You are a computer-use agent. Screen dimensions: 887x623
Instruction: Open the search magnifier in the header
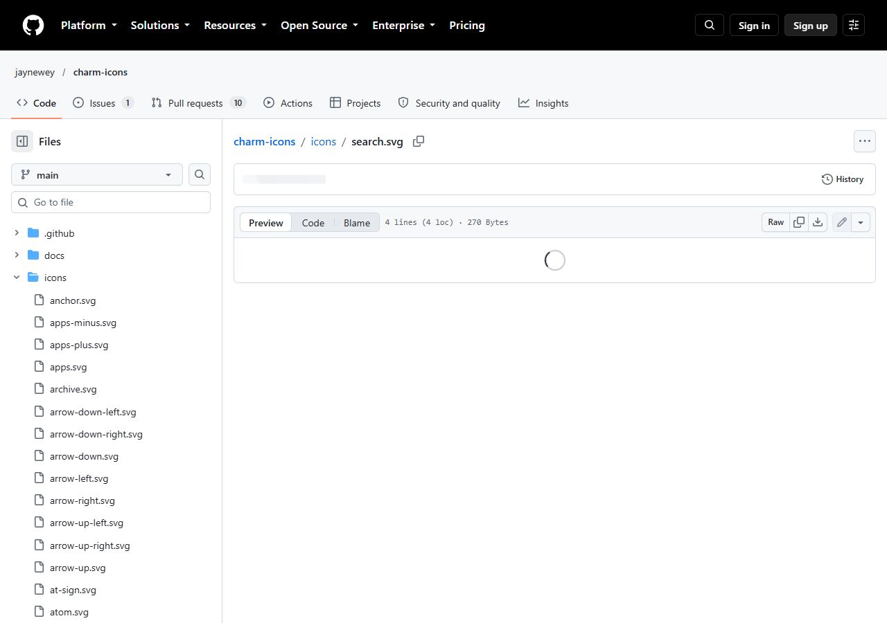(710, 25)
